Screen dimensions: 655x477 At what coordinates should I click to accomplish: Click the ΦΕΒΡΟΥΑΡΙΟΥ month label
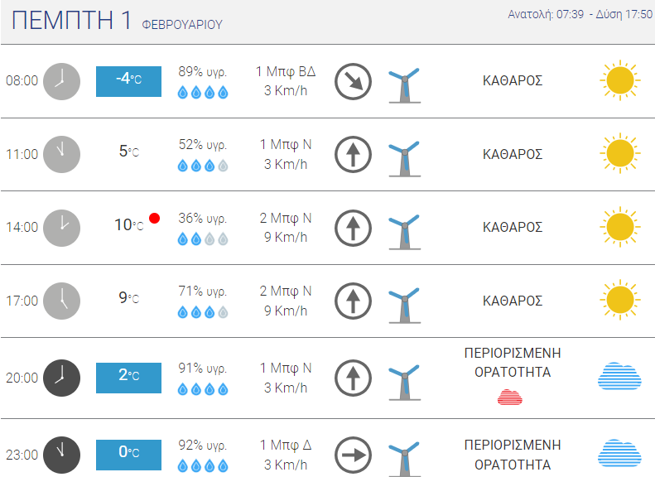[182, 25]
